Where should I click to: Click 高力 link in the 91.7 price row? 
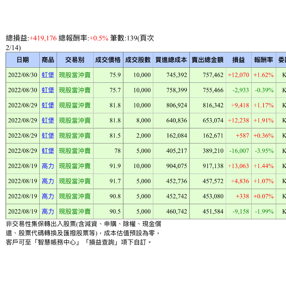(x=48, y=181)
